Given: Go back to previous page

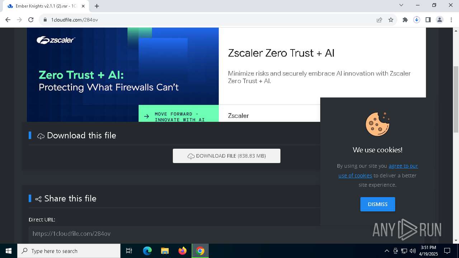Looking at the screenshot, I should tap(8, 20).
